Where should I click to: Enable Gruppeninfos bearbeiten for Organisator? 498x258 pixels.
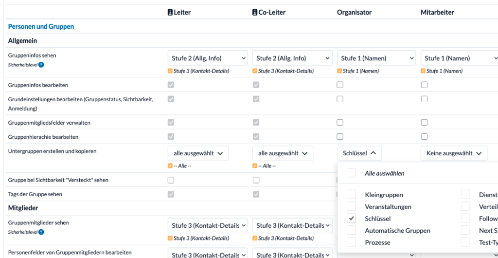[x=340, y=85]
